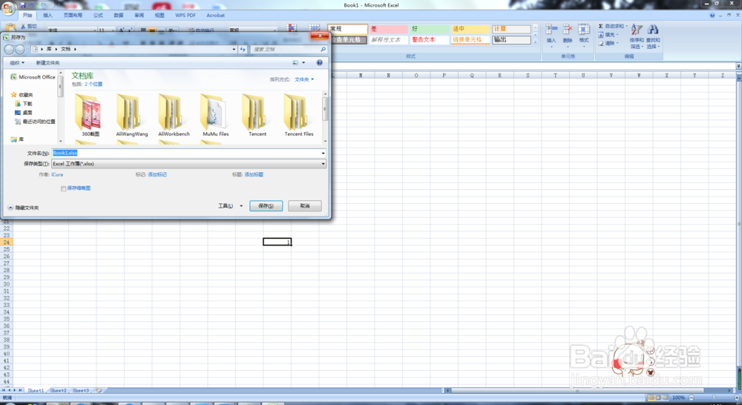Viewport: 742px width, 405px height.
Task: Click the zoom slider in status bar
Action: click(714, 398)
